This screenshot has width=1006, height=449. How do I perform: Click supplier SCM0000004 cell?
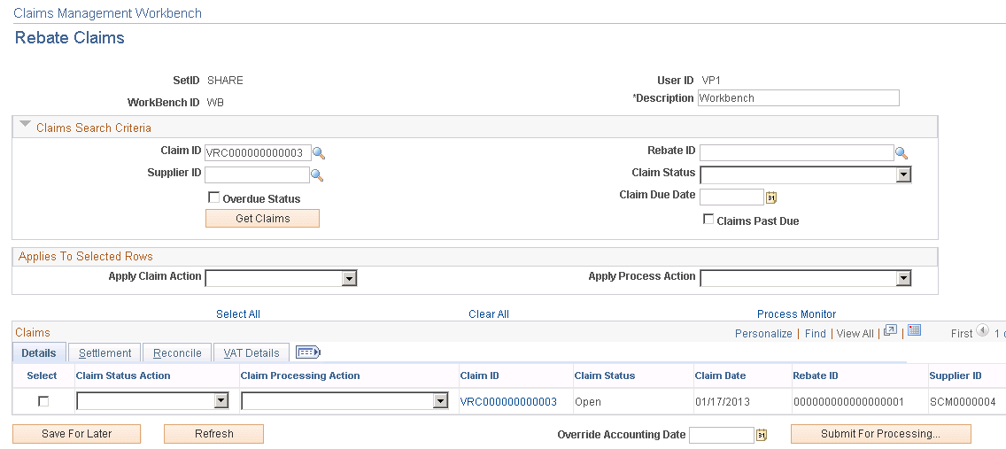click(963, 401)
